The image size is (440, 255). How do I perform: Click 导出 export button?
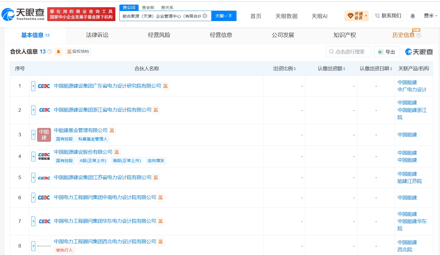(x=387, y=52)
